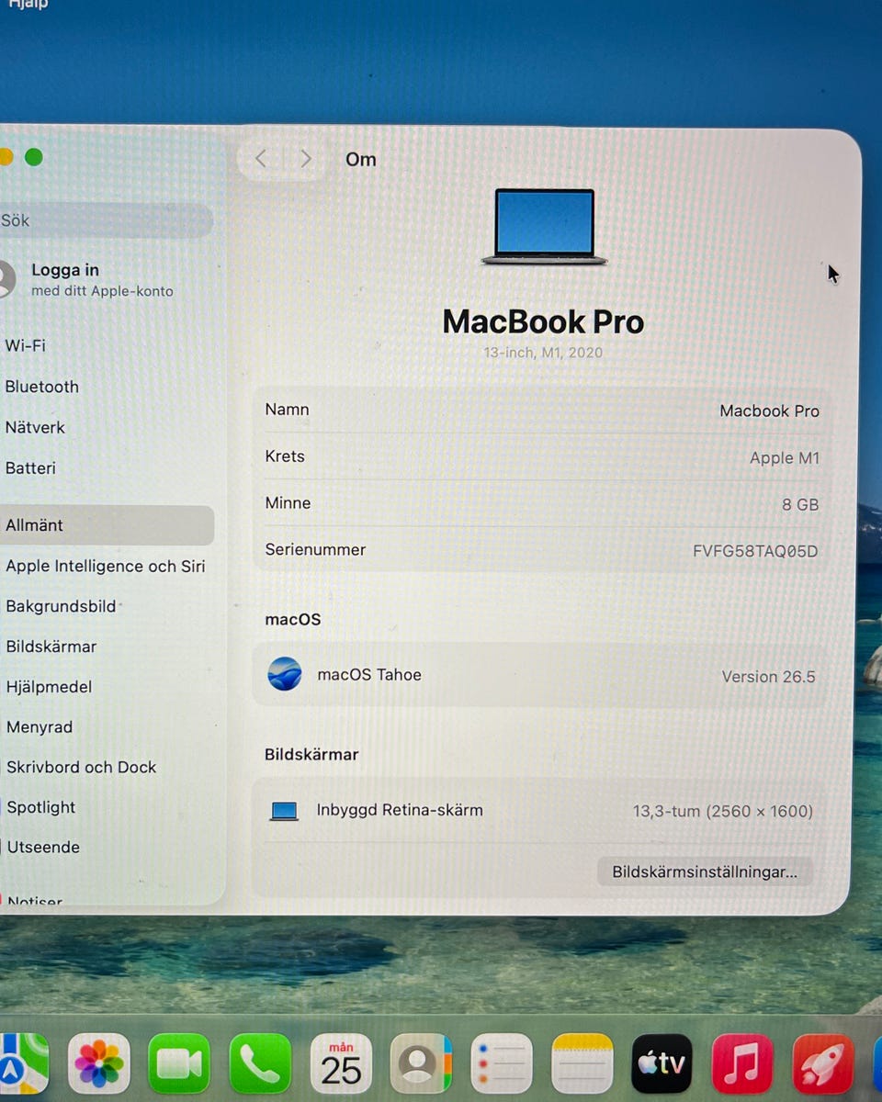Screen dimensions: 882x1102
Task: Open Wi-Fi settings in sidebar
Action: click(x=26, y=345)
